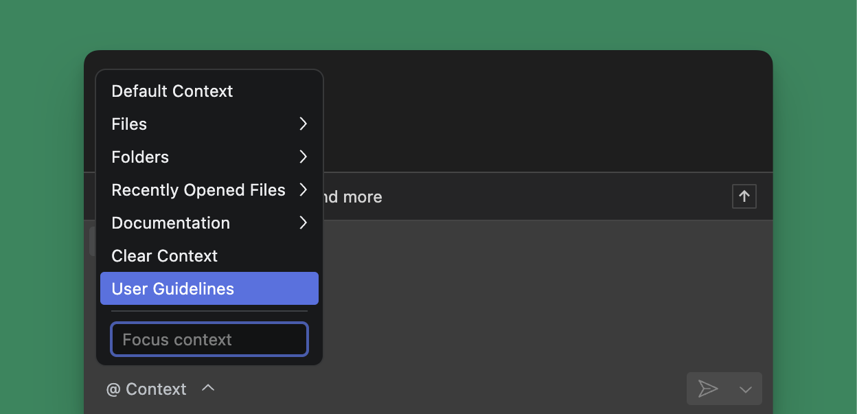Viewport: 857px width, 414px height.
Task: Click the Focus context input field
Action: point(209,339)
